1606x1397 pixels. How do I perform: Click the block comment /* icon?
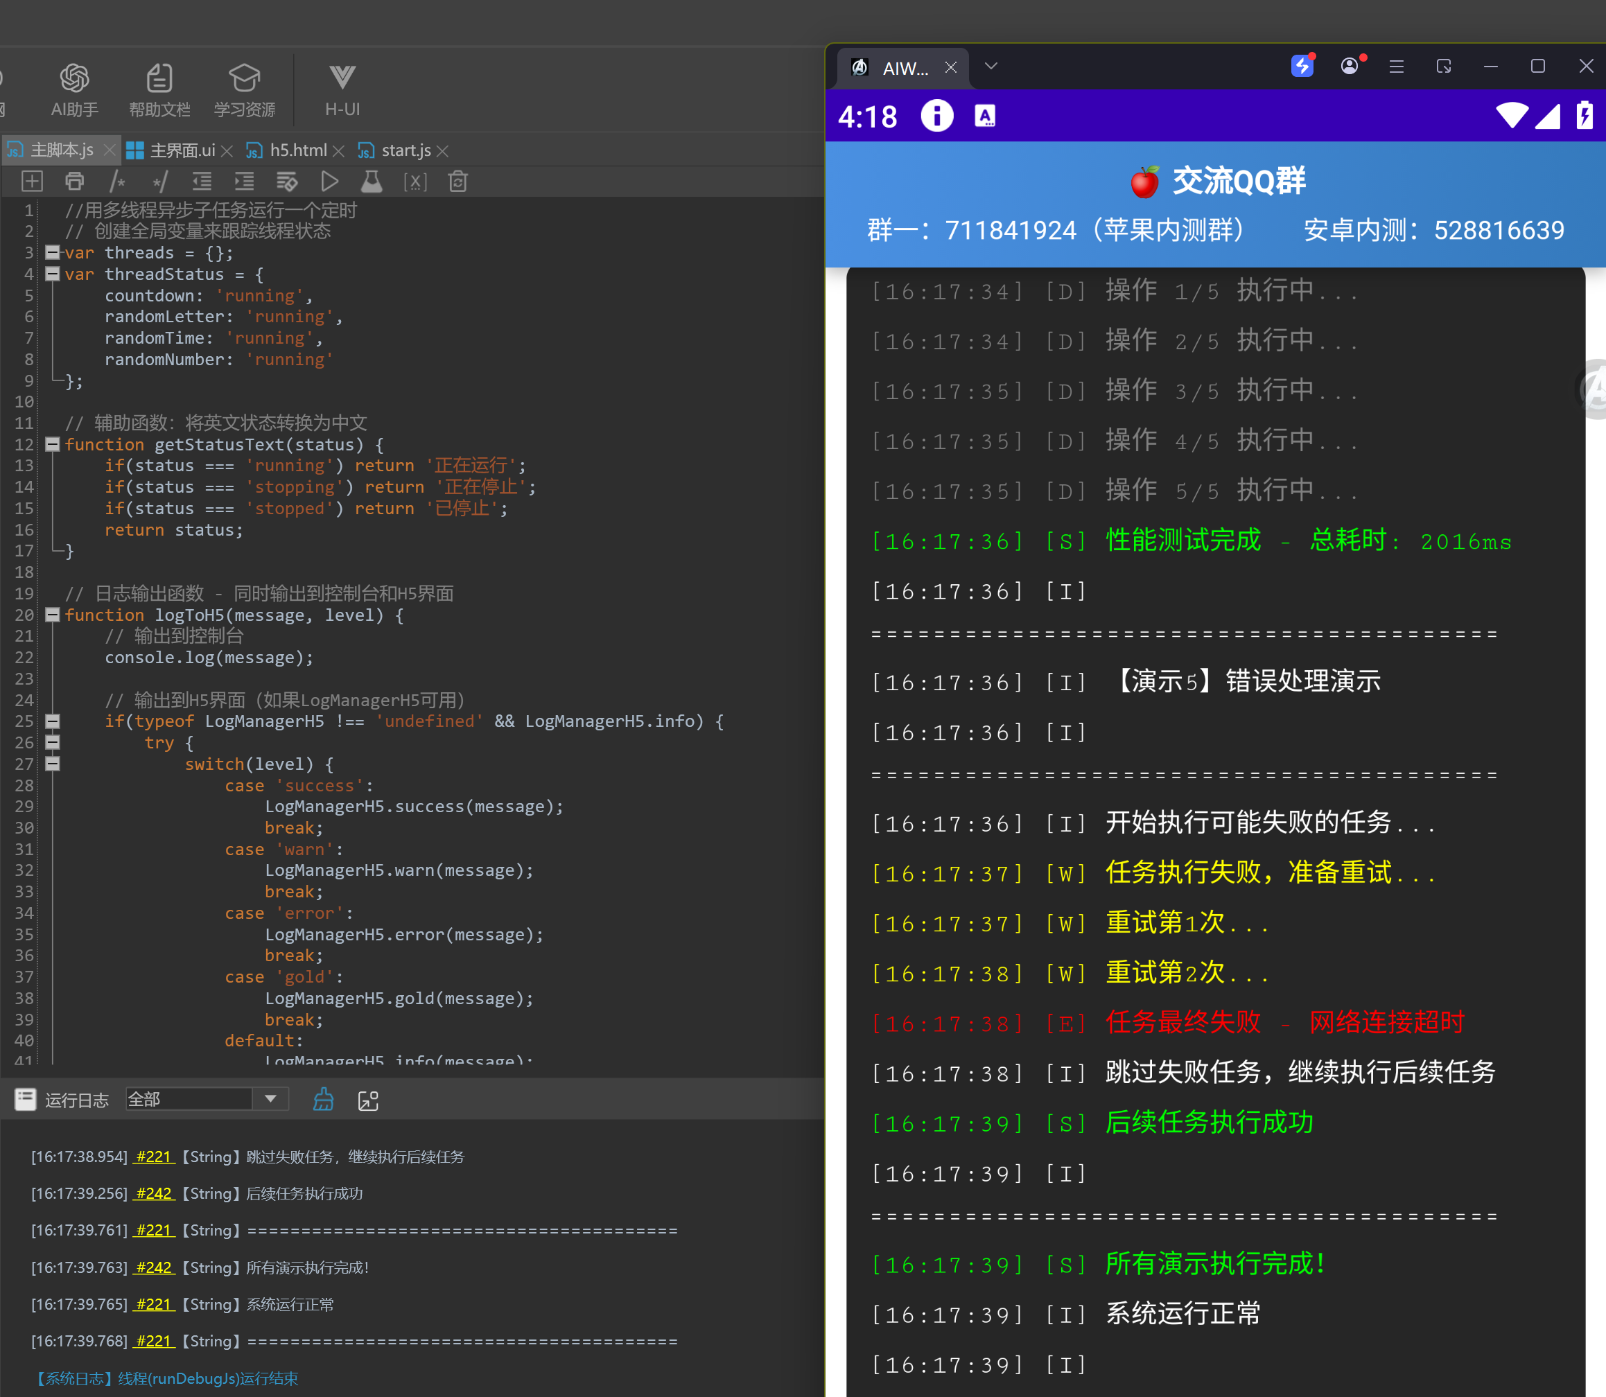(117, 182)
